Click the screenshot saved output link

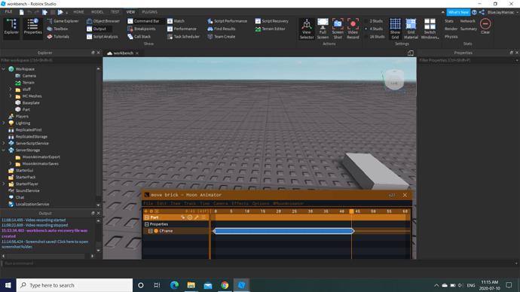pyautogui.click(x=45, y=244)
